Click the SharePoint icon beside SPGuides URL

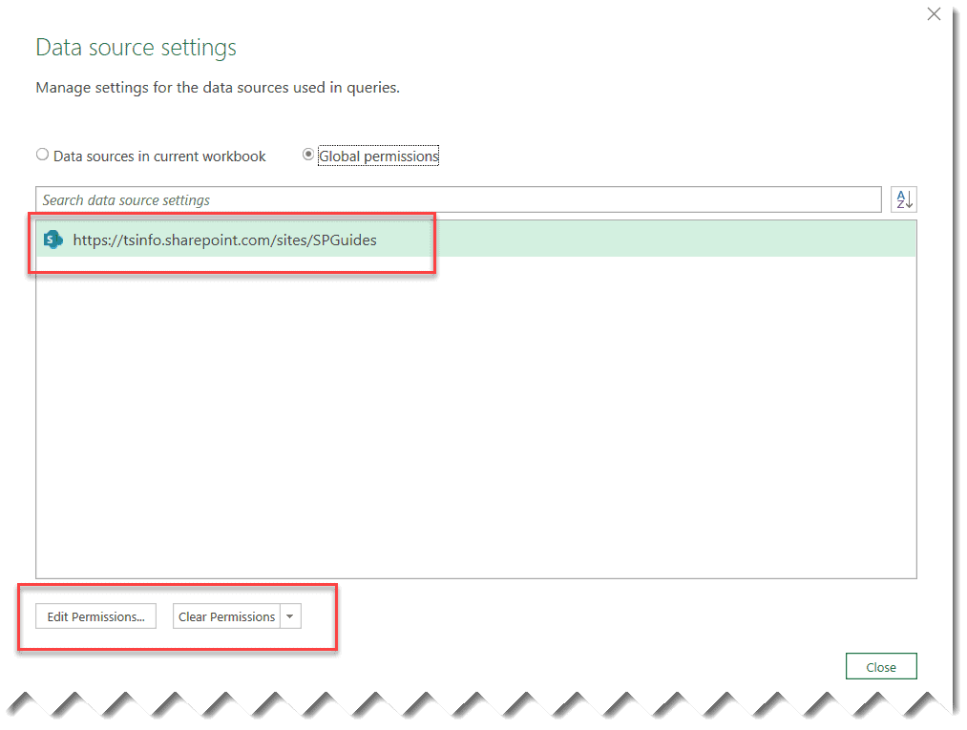53,240
